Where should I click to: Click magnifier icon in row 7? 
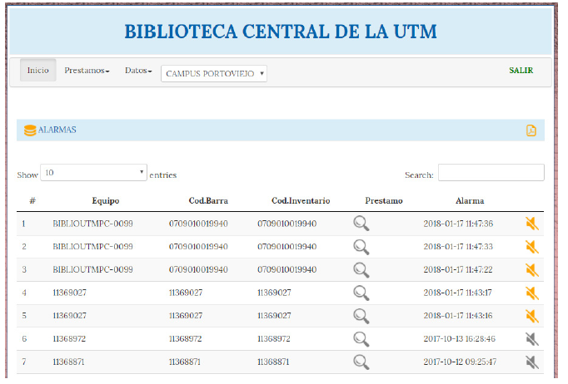tap(361, 362)
